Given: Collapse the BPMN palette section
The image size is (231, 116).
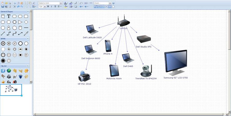Looking at the screenshot, I should point(28,38).
